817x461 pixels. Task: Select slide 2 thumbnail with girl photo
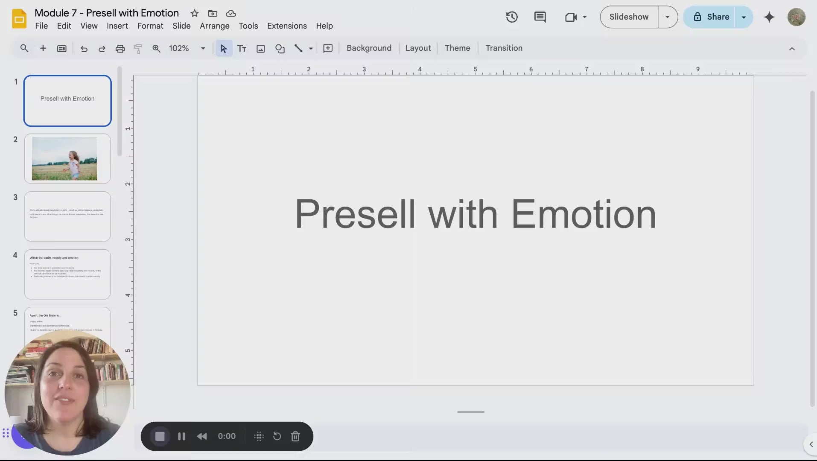67,158
